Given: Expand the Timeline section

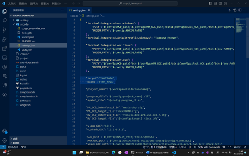Looking at the screenshot, I should pyautogui.click(x=38, y=143).
